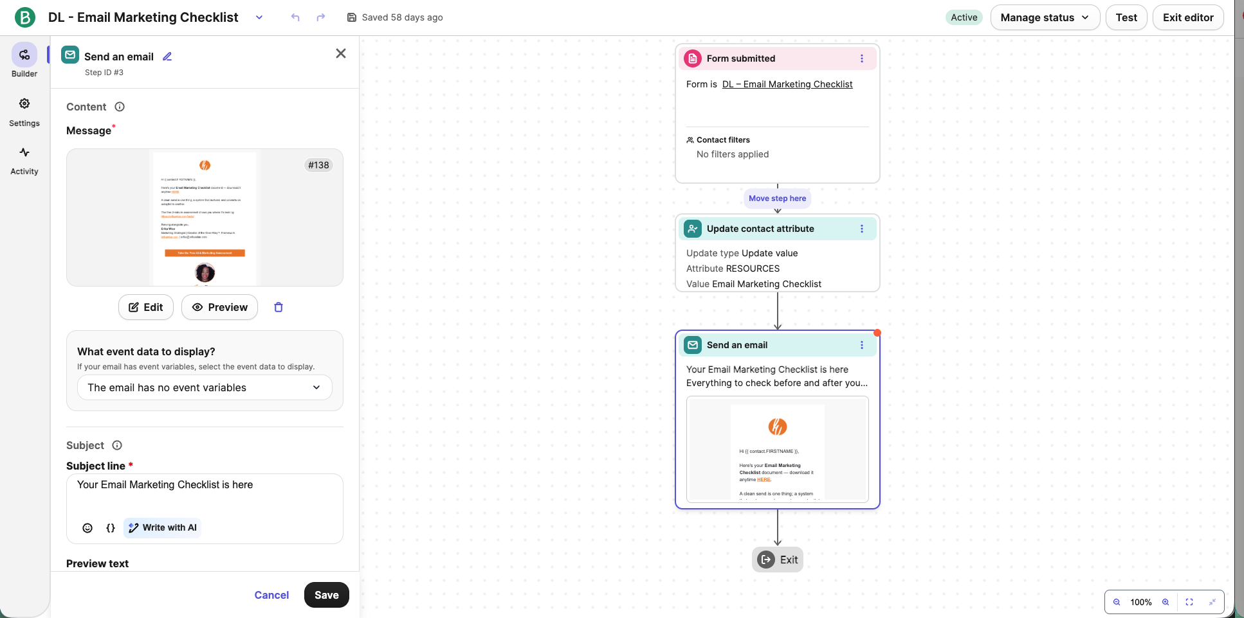Select the Update contact attribute node header
The height and width of the screenshot is (618, 1244).
777,229
